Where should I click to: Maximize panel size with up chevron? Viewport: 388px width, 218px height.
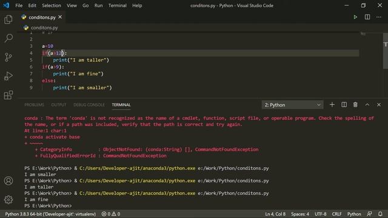point(367,105)
